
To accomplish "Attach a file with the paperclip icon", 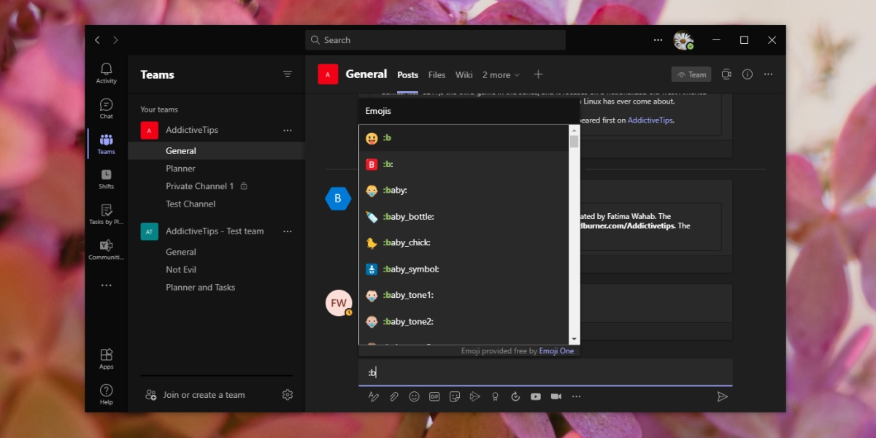I will click(393, 396).
